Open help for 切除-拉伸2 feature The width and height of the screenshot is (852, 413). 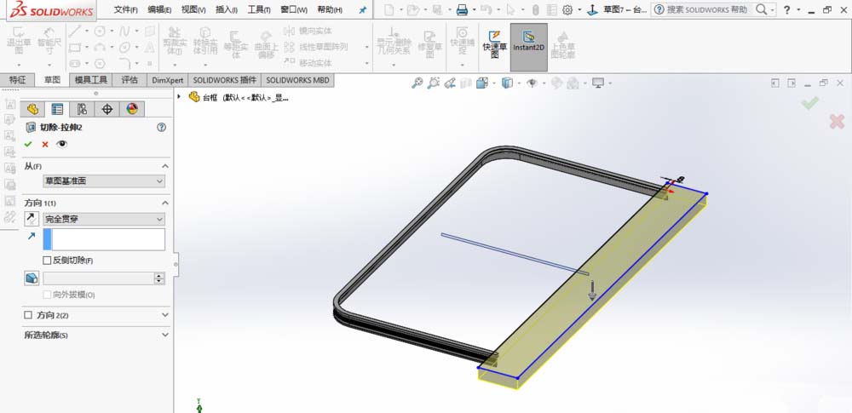pos(161,127)
